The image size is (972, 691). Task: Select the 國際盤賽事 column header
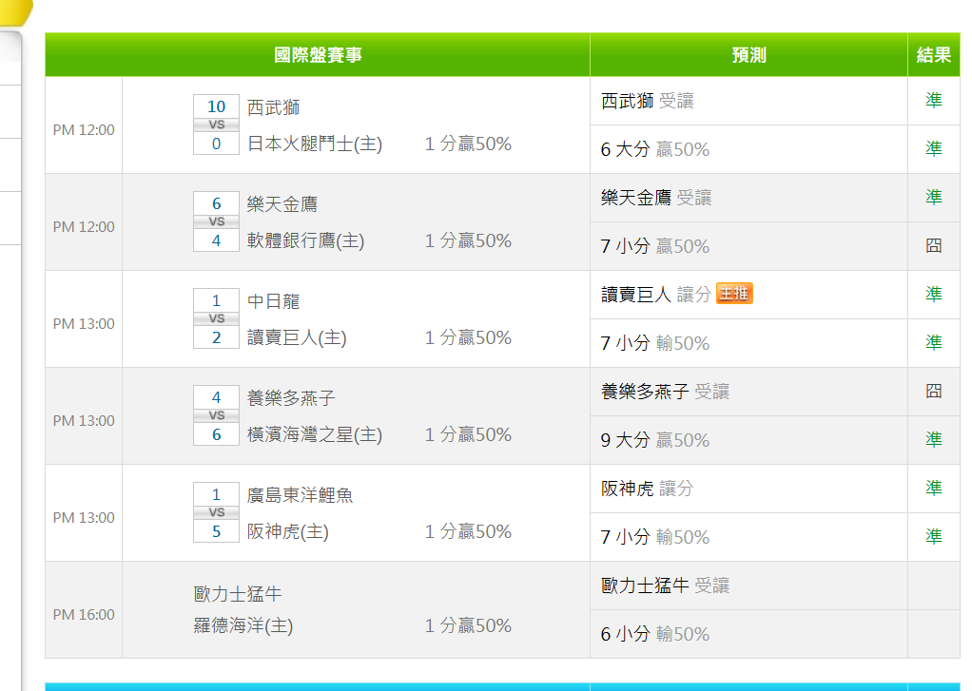(x=318, y=55)
